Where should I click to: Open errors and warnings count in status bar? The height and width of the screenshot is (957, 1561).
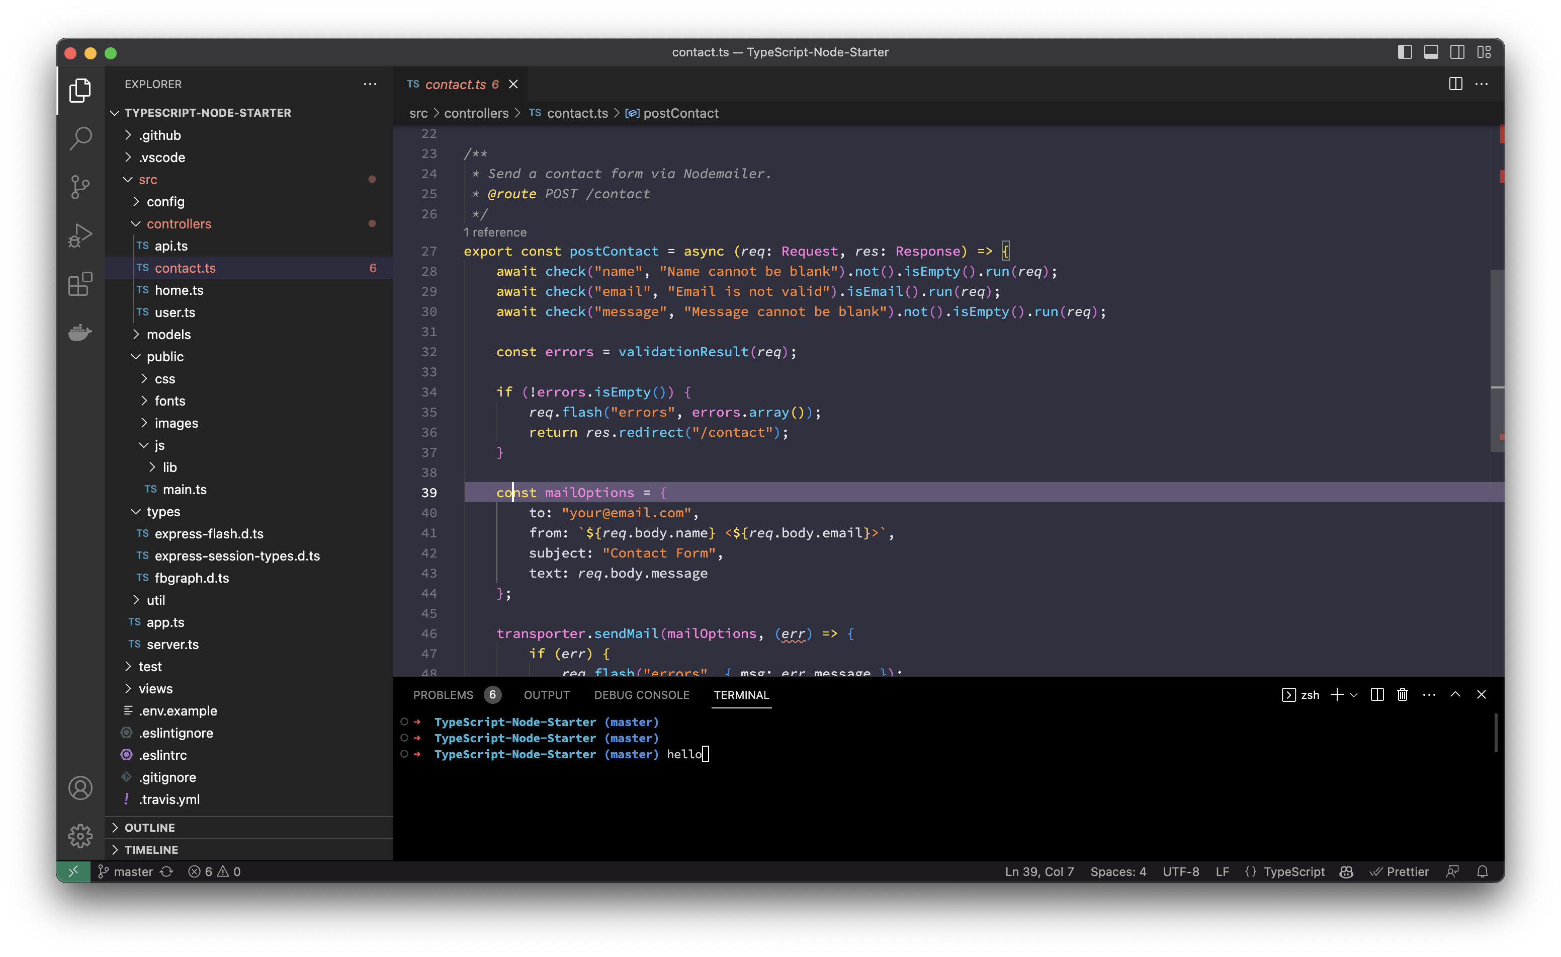coord(215,872)
